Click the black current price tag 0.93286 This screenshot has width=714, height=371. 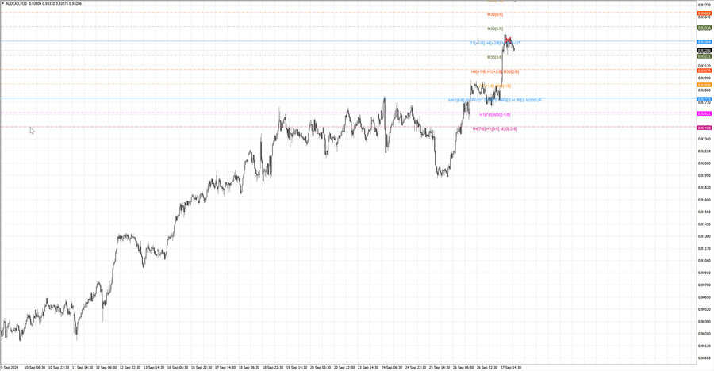point(704,51)
